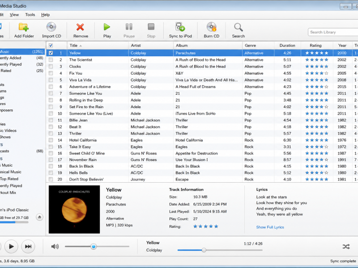Click the 8:57 duration cell
Screen dimensions: 358x268
coord(287,160)
